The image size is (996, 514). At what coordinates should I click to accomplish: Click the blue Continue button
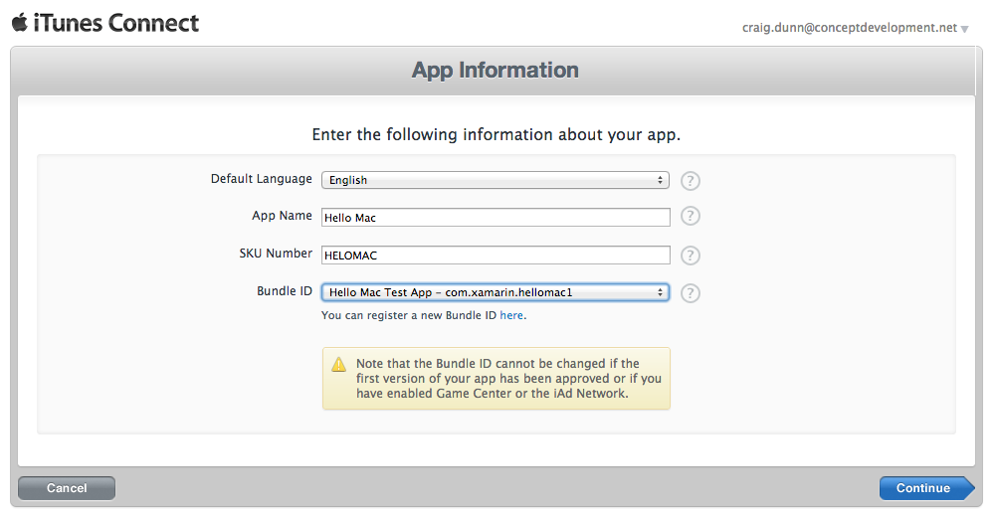(926, 488)
